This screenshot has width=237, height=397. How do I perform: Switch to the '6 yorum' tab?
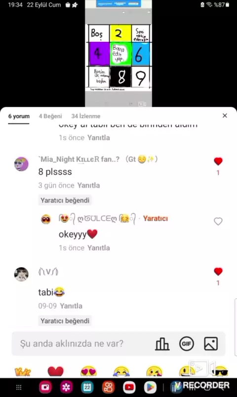[19, 116]
